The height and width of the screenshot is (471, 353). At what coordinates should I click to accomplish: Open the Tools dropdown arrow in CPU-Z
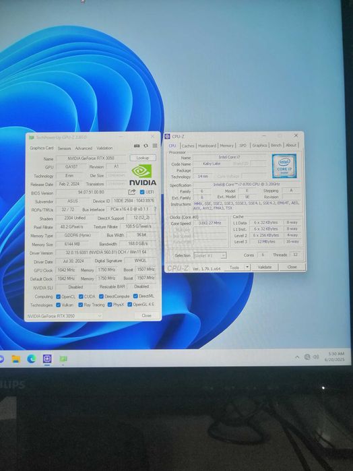(x=247, y=267)
